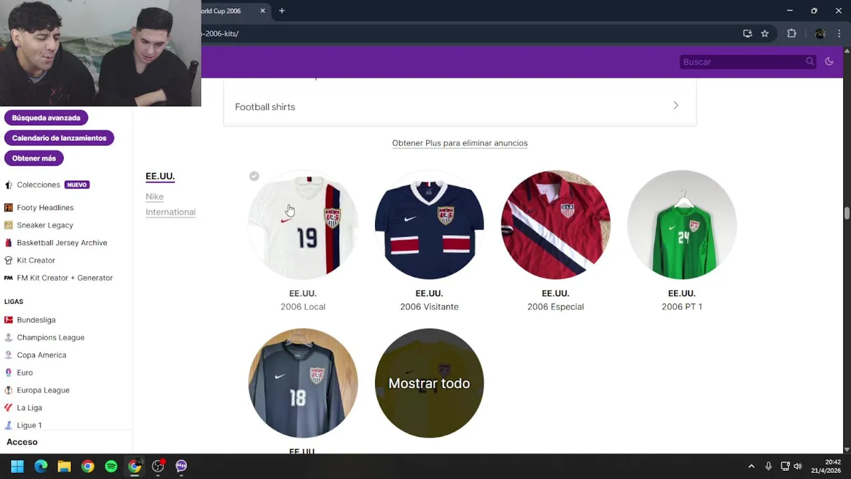This screenshot has width=851, height=479.
Task: Open Basketball Jersey Archive link
Action: 62,243
